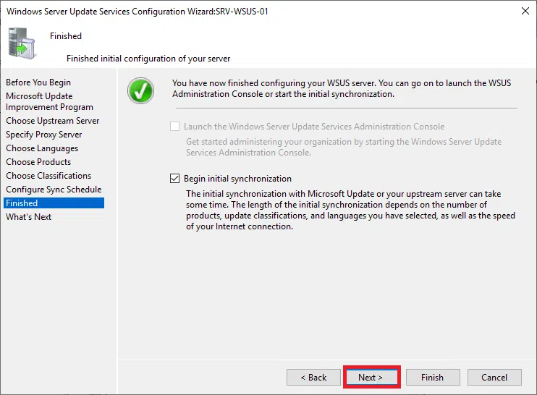Screen dimensions: 537x395
Task: Open Choose Products wizard step
Action: tap(38, 162)
